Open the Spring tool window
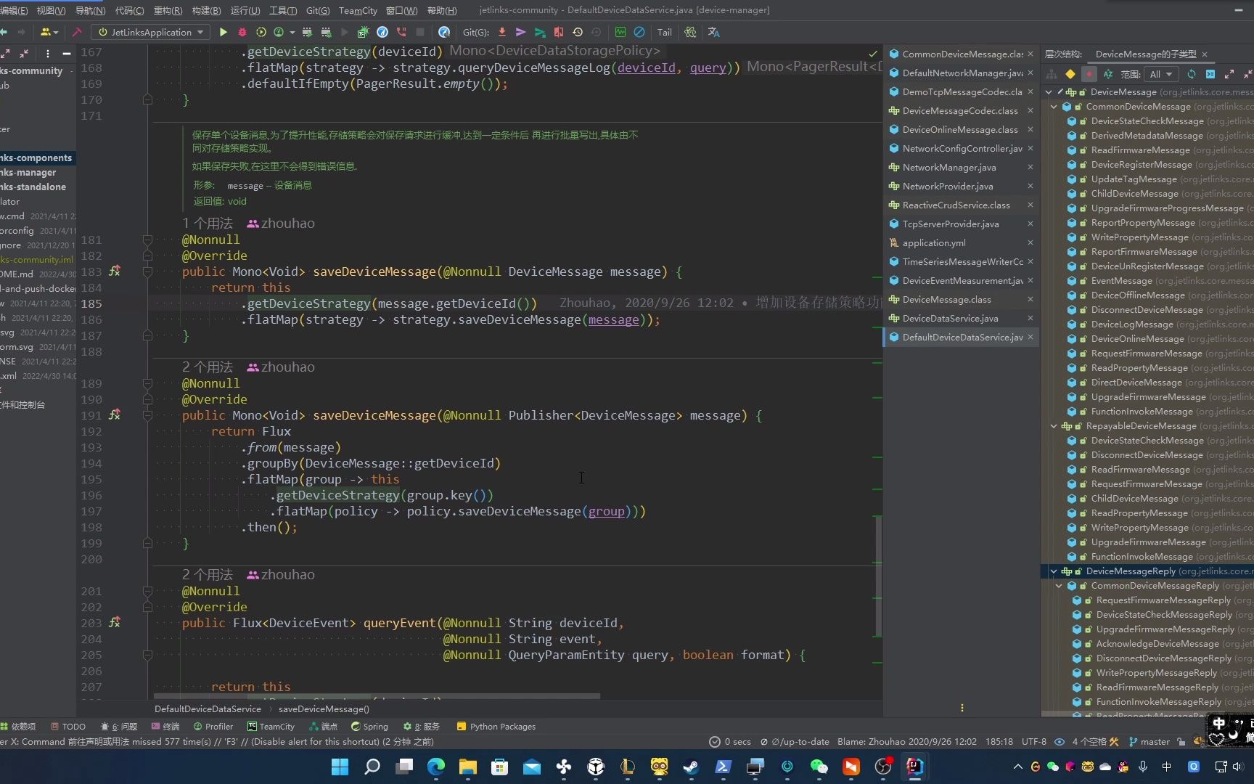 tap(369, 727)
